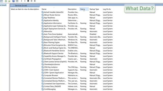Sort by the Name column header
Screen dimensions: 163x91
click(x=44, y=9)
